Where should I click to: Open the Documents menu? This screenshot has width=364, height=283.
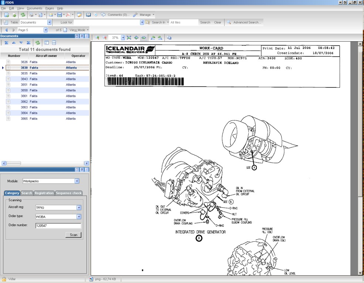tap(35, 8)
